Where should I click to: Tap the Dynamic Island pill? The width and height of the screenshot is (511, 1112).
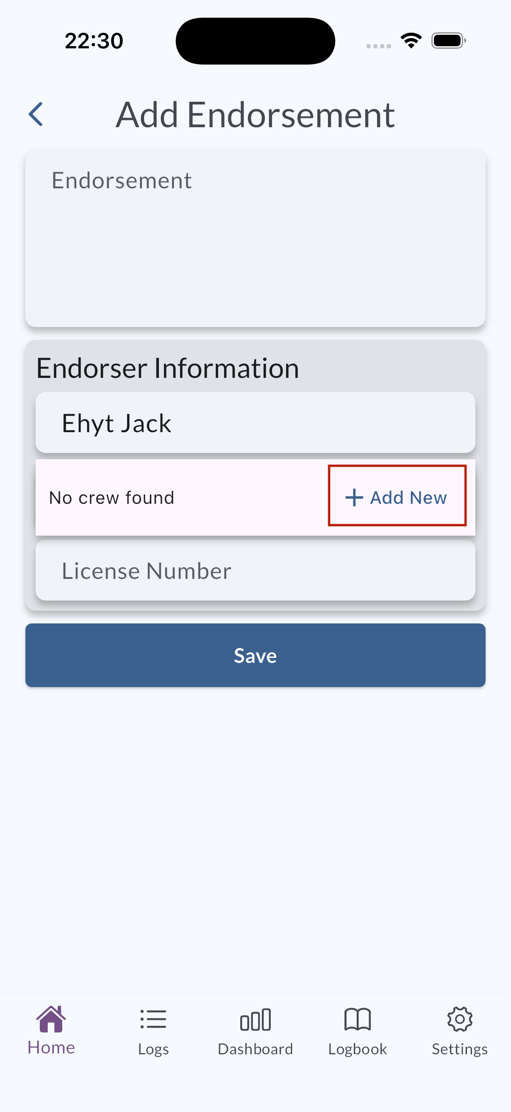255,41
